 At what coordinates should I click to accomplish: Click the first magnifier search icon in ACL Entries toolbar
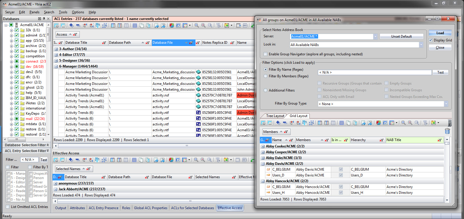pos(197,25)
